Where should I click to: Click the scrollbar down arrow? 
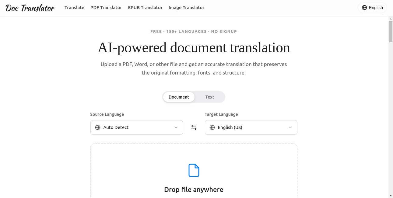[x=391, y=195]
